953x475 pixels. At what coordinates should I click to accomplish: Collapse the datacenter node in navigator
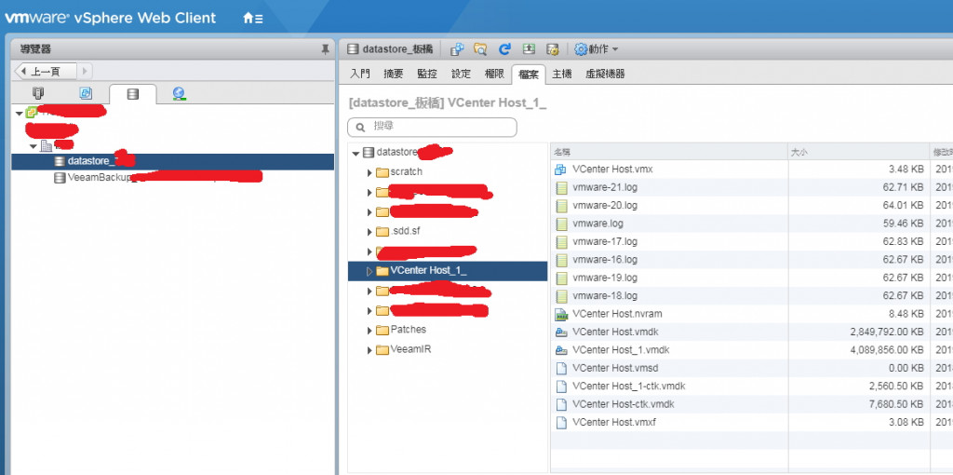click(x=34, y=146)
